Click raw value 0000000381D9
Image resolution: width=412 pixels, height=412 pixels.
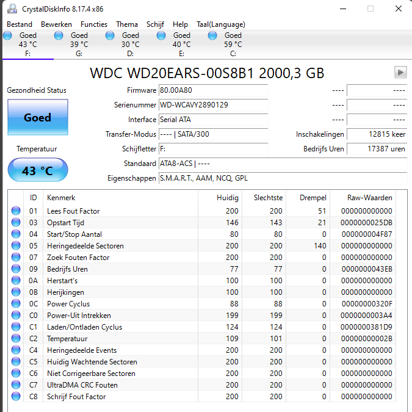[366, 327]
